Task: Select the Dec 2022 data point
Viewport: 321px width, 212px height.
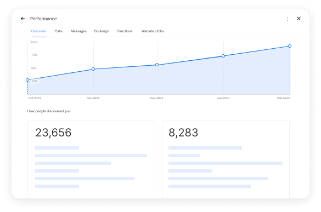Action: (157, 65)
